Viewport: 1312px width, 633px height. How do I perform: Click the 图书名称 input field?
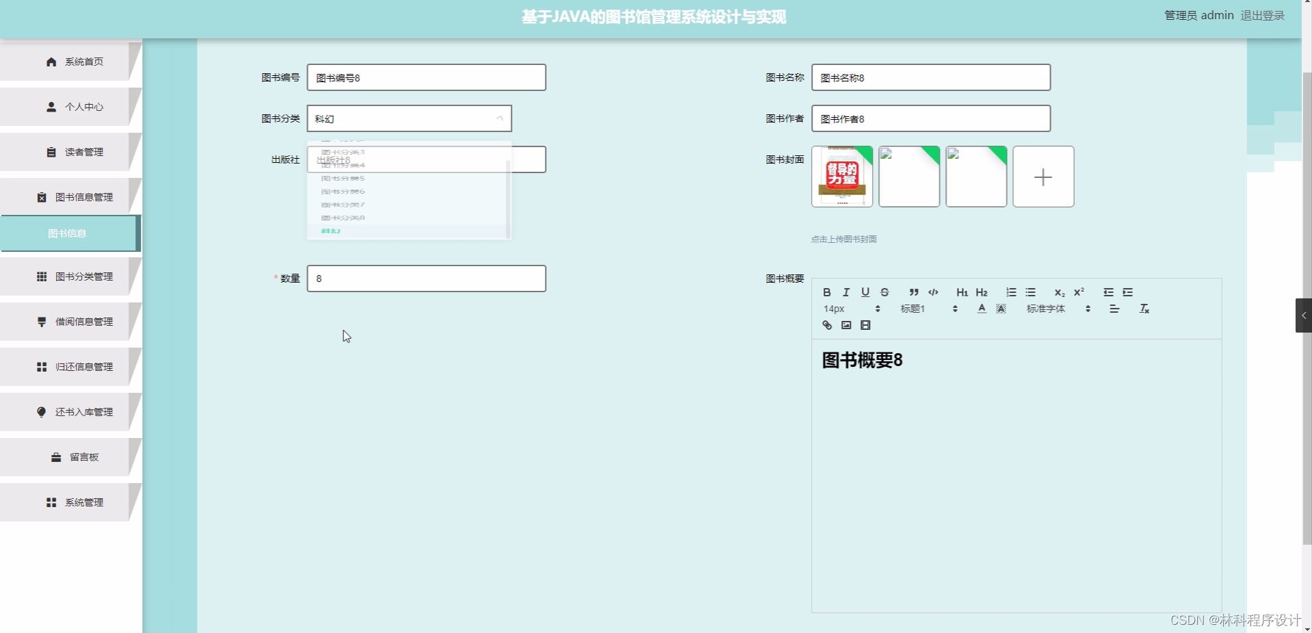point(931,77)
